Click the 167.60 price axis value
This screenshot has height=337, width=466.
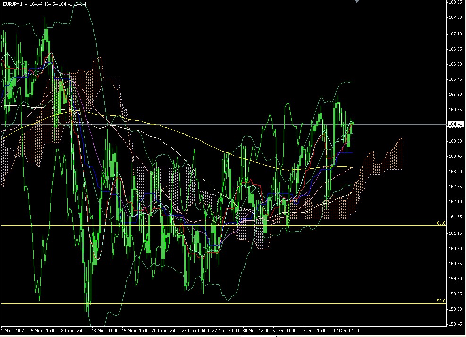(x=455, y=17)
